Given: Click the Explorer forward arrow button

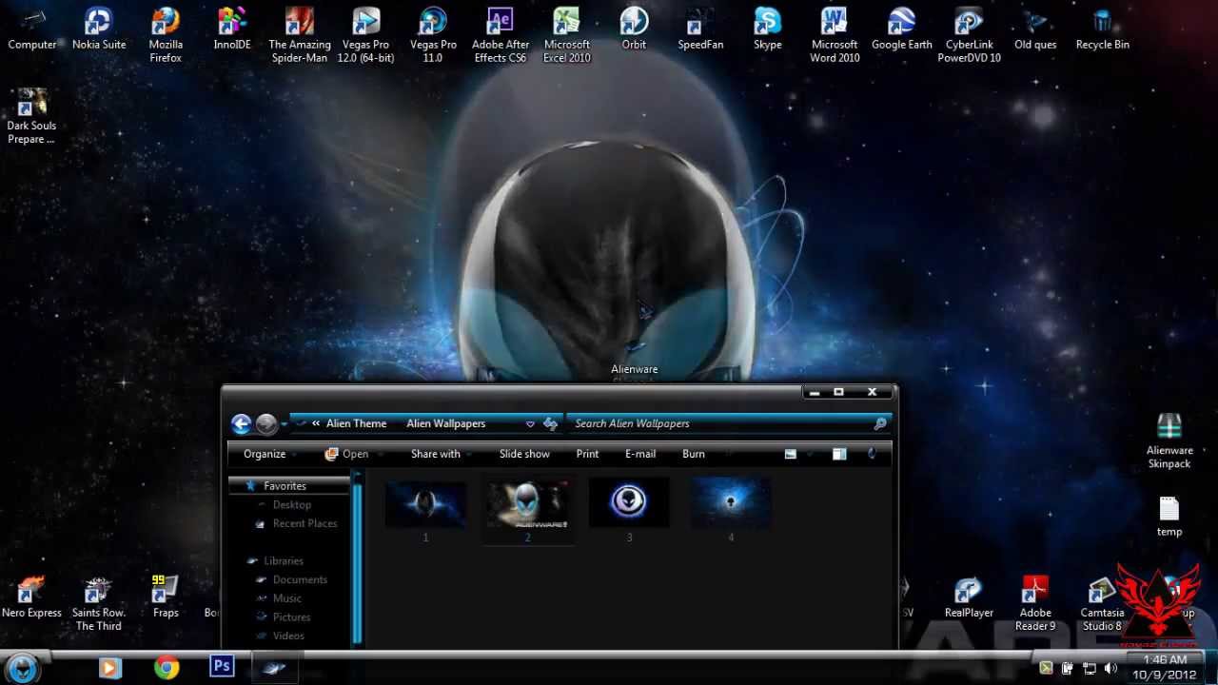Looking at the screenshot, I should point(266,424).
